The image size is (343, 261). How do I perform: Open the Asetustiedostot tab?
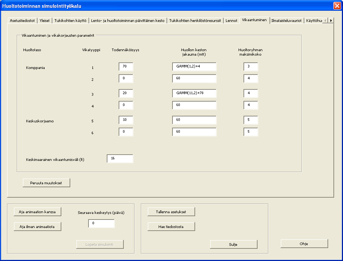[x=22, y=20]
